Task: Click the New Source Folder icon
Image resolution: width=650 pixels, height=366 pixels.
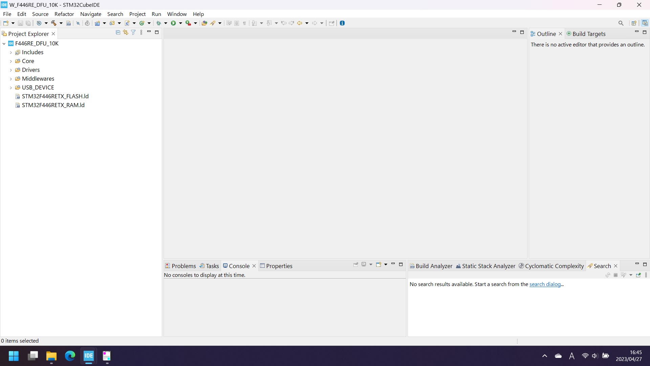Action: (112, 23)
